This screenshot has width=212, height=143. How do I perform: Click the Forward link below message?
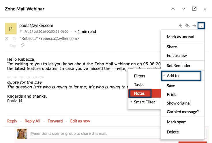click(x=55, y=121)
